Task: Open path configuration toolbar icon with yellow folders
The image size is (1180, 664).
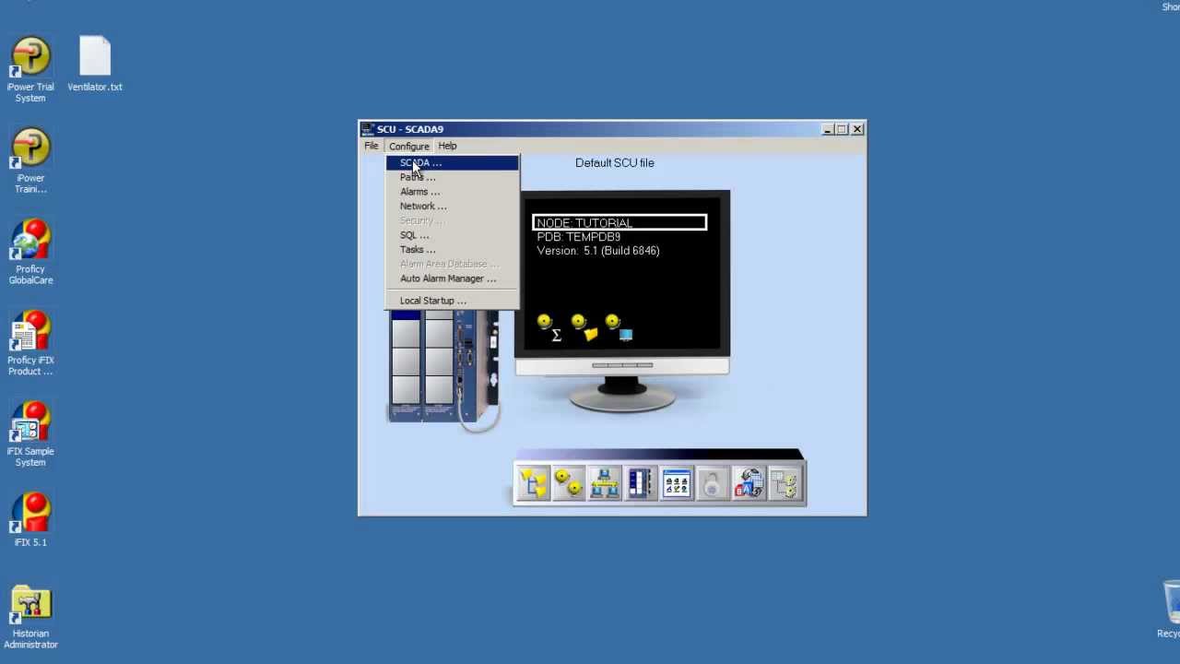Action: coord(533,483)
